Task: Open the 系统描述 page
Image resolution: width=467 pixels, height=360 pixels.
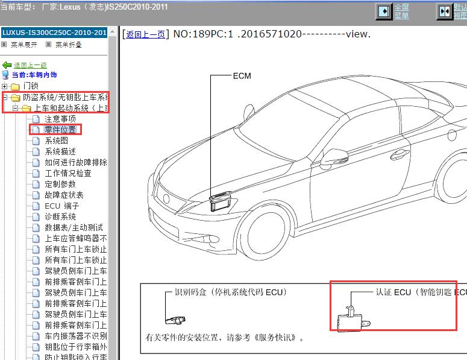Action: [x=60, y=151]
